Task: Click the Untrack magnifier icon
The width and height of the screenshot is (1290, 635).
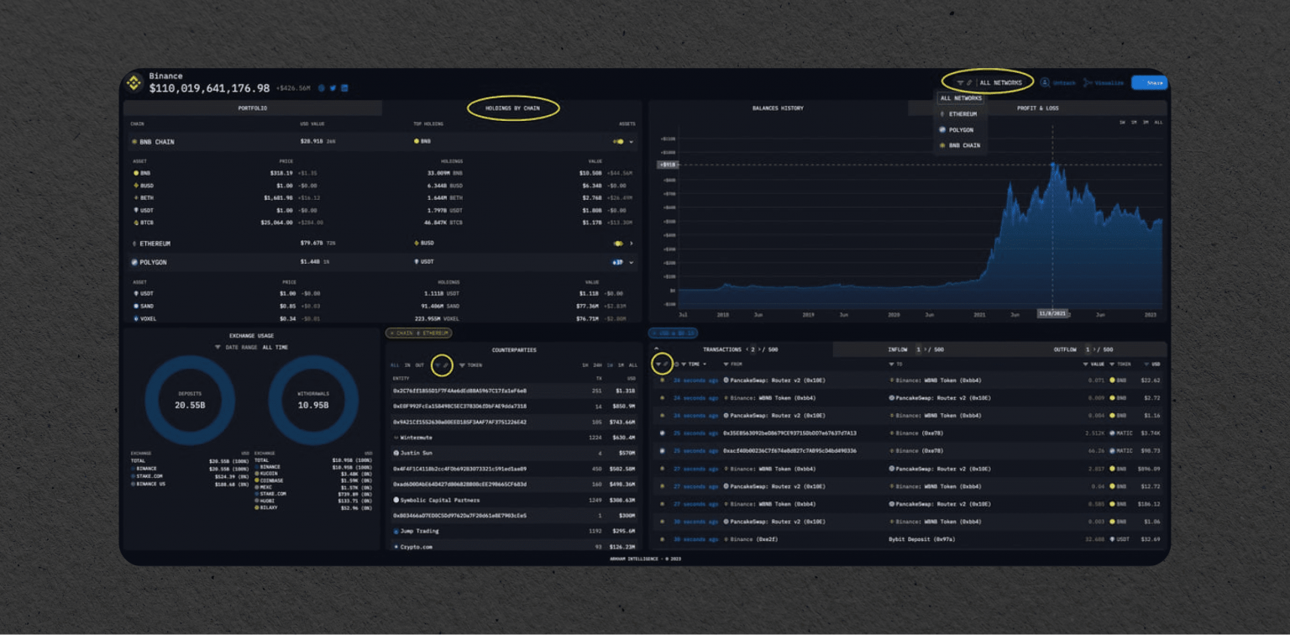Action: 1045,82
